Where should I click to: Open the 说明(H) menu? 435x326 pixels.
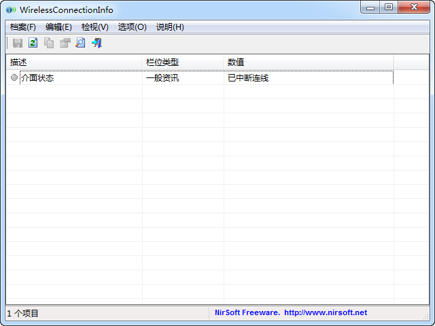click(x=170, y=27)
